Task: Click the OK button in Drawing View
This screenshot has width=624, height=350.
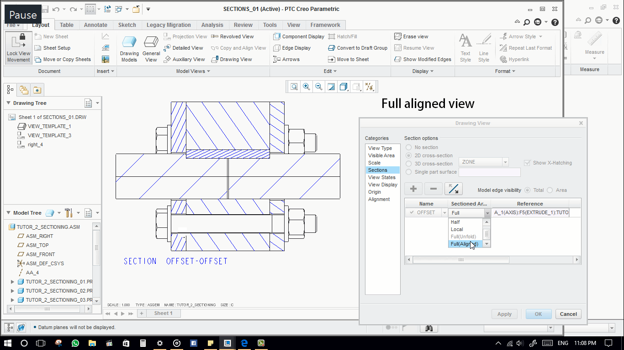Action: (538, 314)
